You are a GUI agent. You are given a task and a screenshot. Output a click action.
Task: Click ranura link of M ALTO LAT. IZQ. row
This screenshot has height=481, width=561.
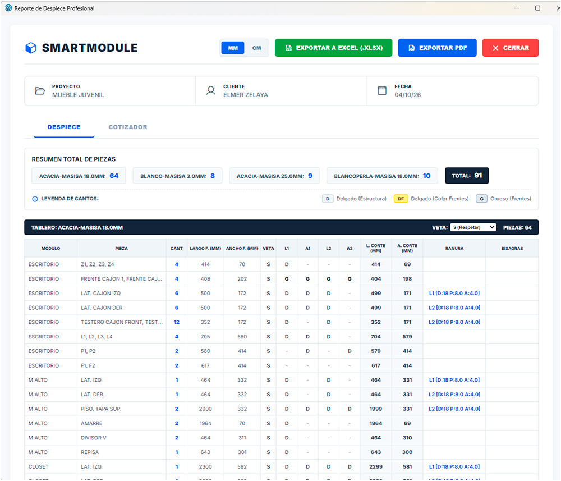pyautogui.click(x=454, y=380)
